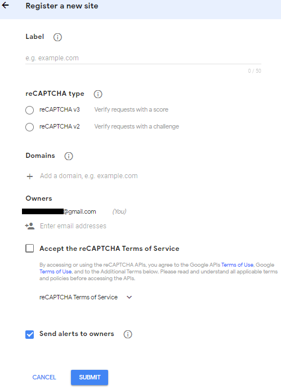Click the plus icon to add a domain
Screen dimensions: 281x389
click(30, 176)
